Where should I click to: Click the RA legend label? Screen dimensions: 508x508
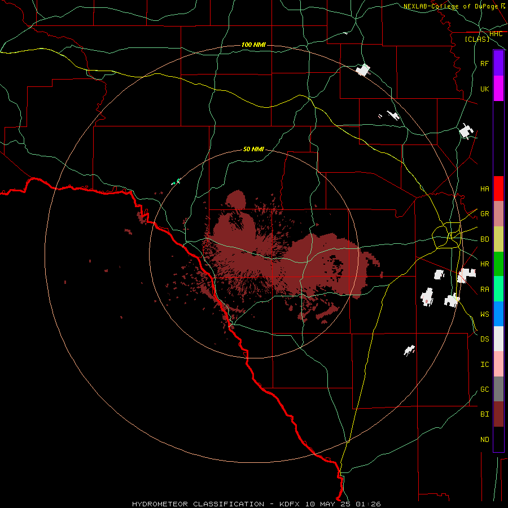(x=484, y=290)
